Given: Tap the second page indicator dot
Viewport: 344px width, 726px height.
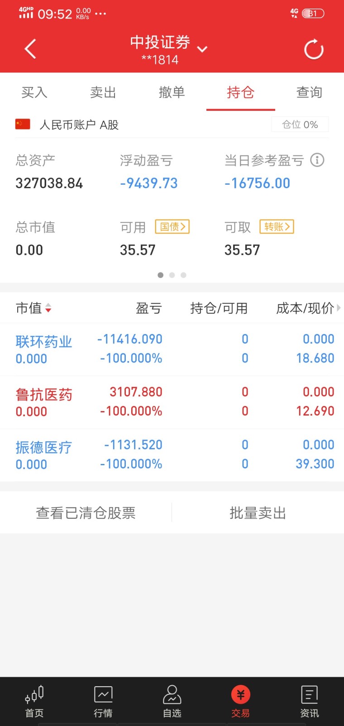Looking at the screenshot, I should coord(172,275).
